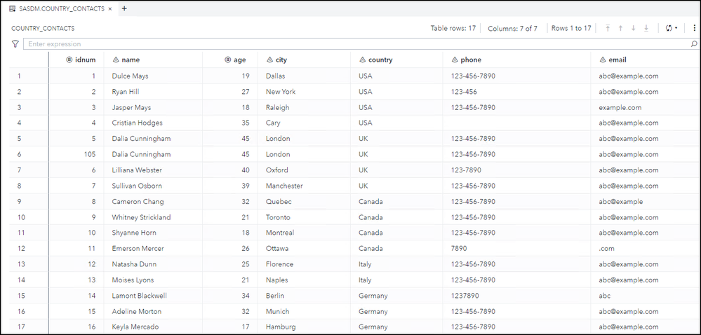Select the Manchester city cell
The width and height of the screenshot is (701, 335).
[284, 186]
